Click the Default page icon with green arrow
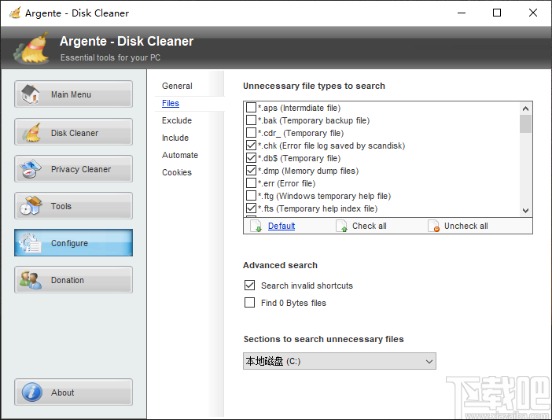This screenshot has height=420, width=552. (x=256, y=226)
